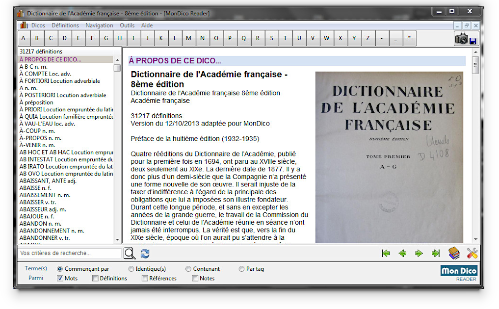
Task: Click down arrow of word list scrollbar
Action: tap(117, 240)
